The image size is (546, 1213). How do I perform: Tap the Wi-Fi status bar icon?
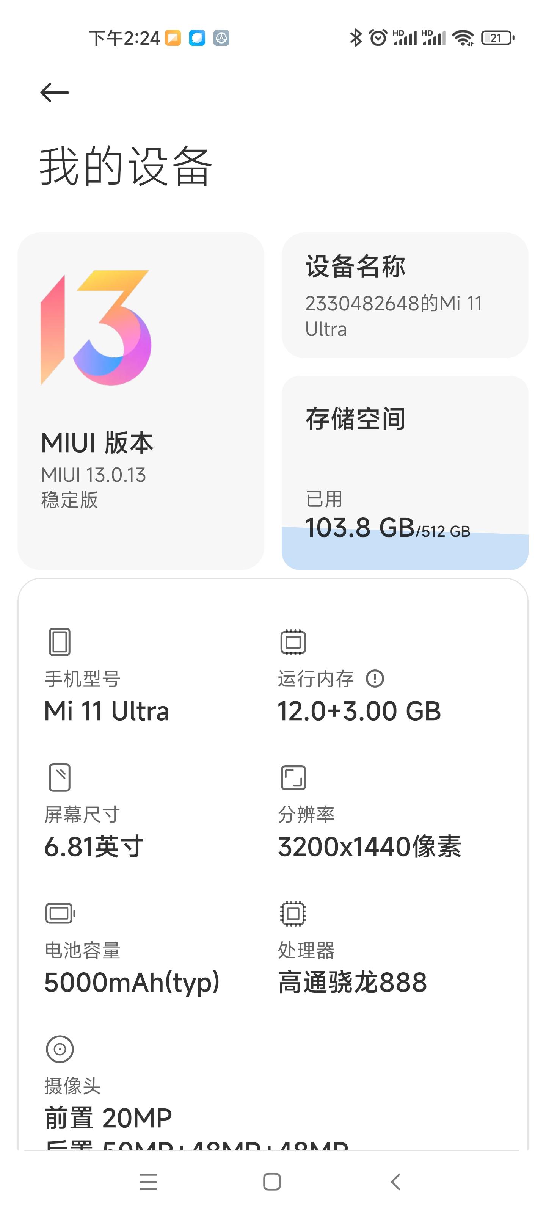click(463, 38)
